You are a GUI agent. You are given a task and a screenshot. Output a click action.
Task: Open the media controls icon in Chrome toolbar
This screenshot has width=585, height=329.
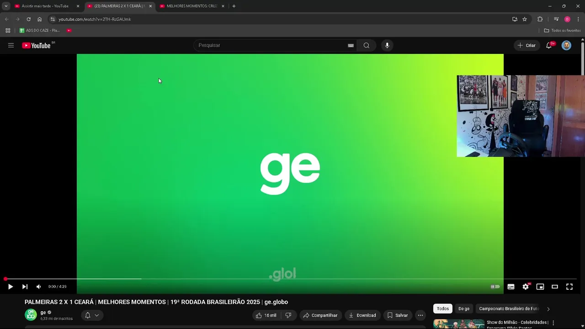coord(556,19)
